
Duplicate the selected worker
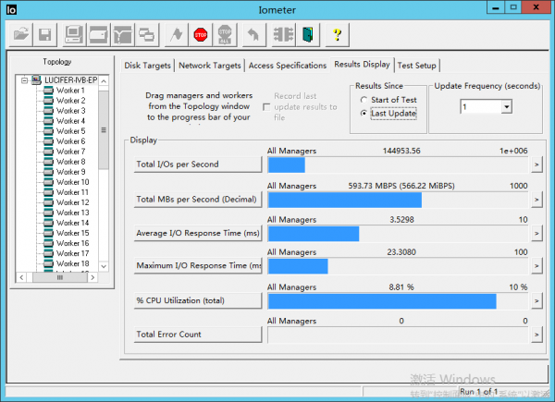tap(146, 34)
